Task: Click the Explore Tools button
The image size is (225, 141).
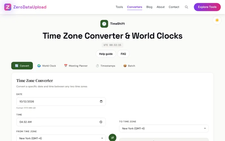Action: pos(207,7)
